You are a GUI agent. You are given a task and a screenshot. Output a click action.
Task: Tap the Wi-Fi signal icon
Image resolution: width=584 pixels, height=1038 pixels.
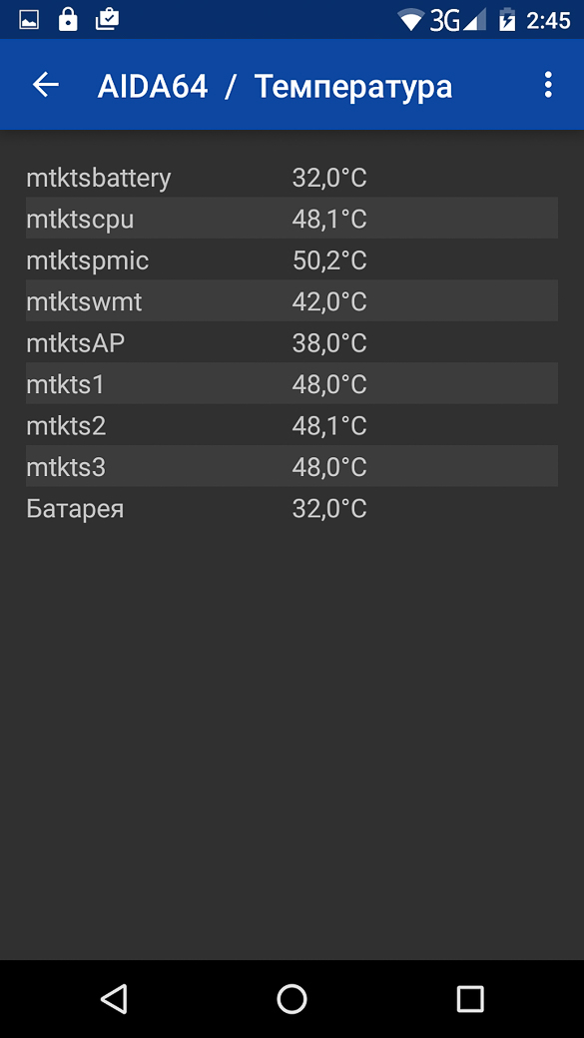(410, 21)
